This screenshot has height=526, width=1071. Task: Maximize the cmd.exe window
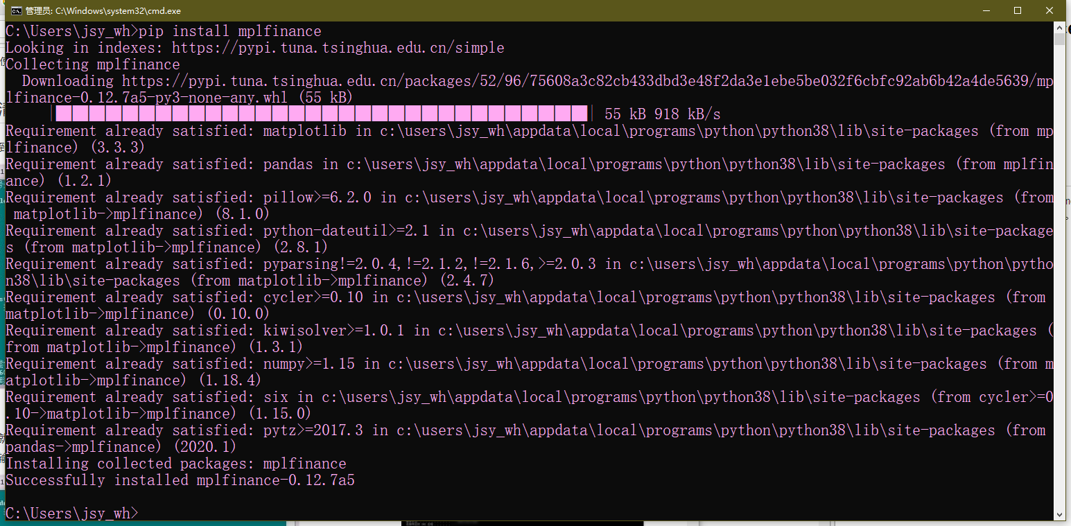tap(1017, 10)
